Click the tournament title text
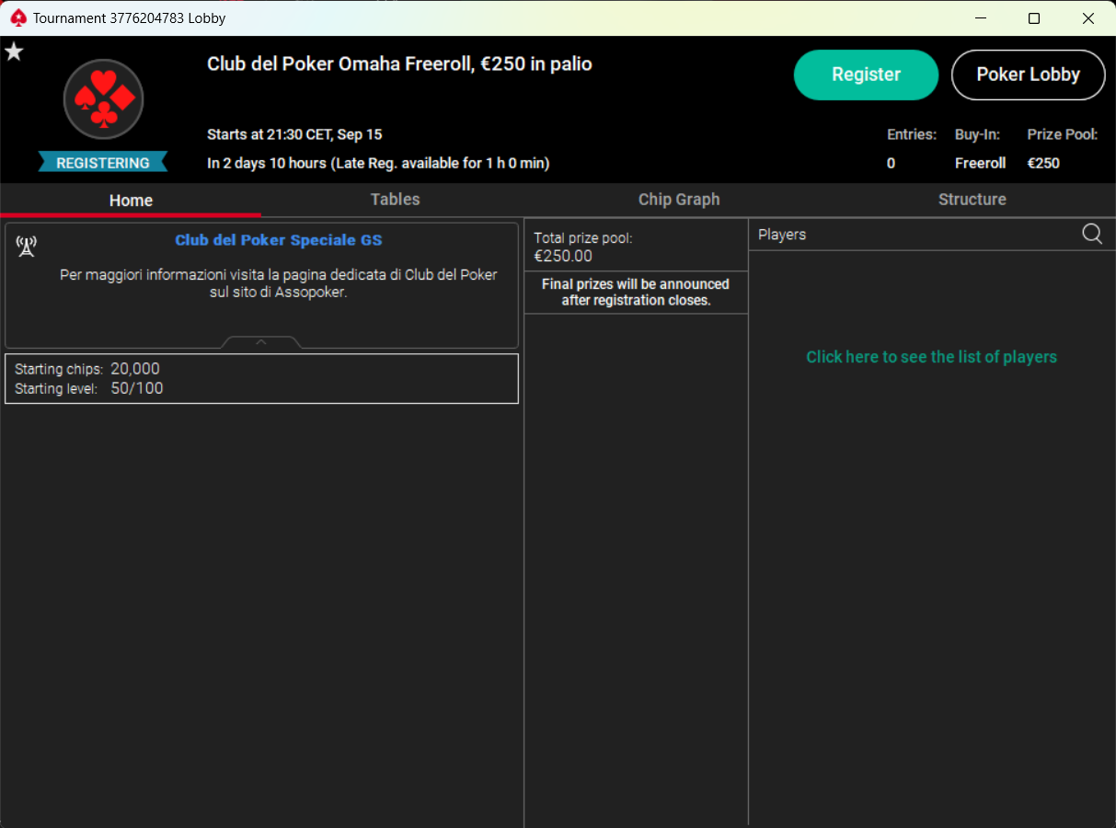This screenshot has height=828, width=1116. point(399,64)
